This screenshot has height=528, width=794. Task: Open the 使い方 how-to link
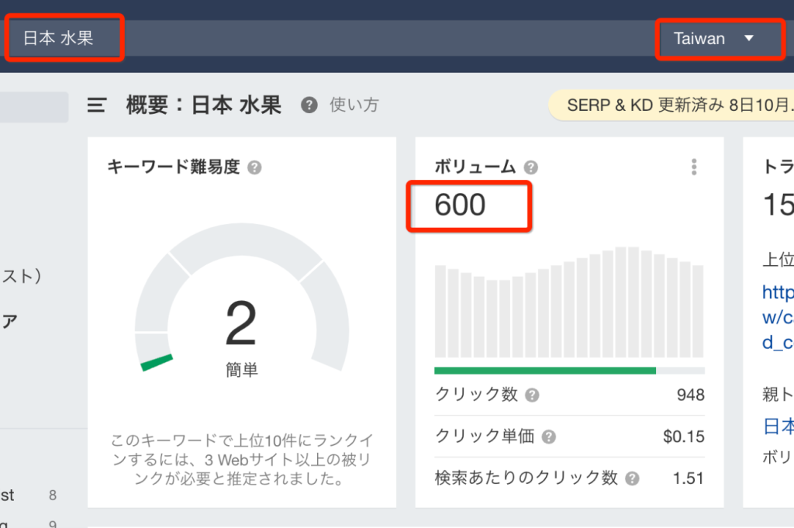pos(354,105)
